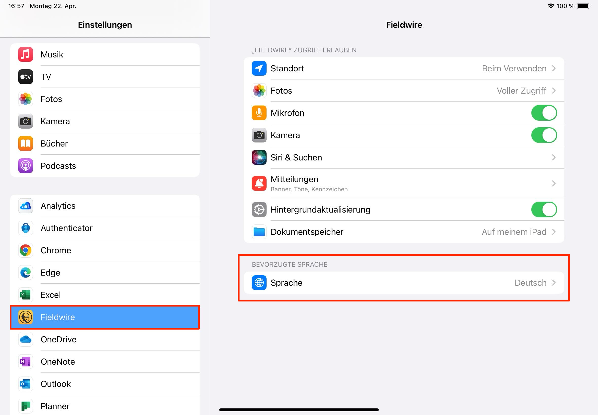Select the OneNote icon in sidebar

pos(25,362)
